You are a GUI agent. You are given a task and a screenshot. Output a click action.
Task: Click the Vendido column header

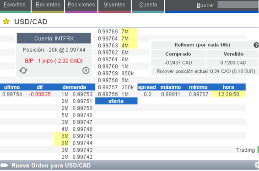point(233,54)
